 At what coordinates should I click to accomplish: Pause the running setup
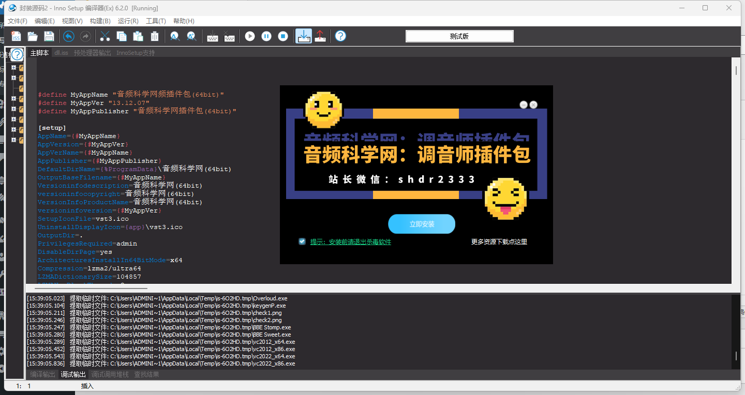(x=266, y=36)
